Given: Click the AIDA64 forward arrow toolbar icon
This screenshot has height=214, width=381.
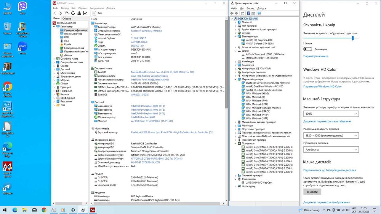Looking at the screenshot, I should coord(61,13).
